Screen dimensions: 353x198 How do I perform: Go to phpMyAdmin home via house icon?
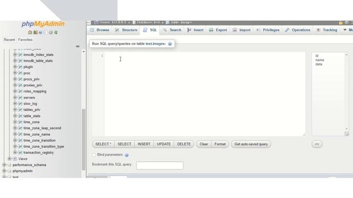tap(30, 32)
